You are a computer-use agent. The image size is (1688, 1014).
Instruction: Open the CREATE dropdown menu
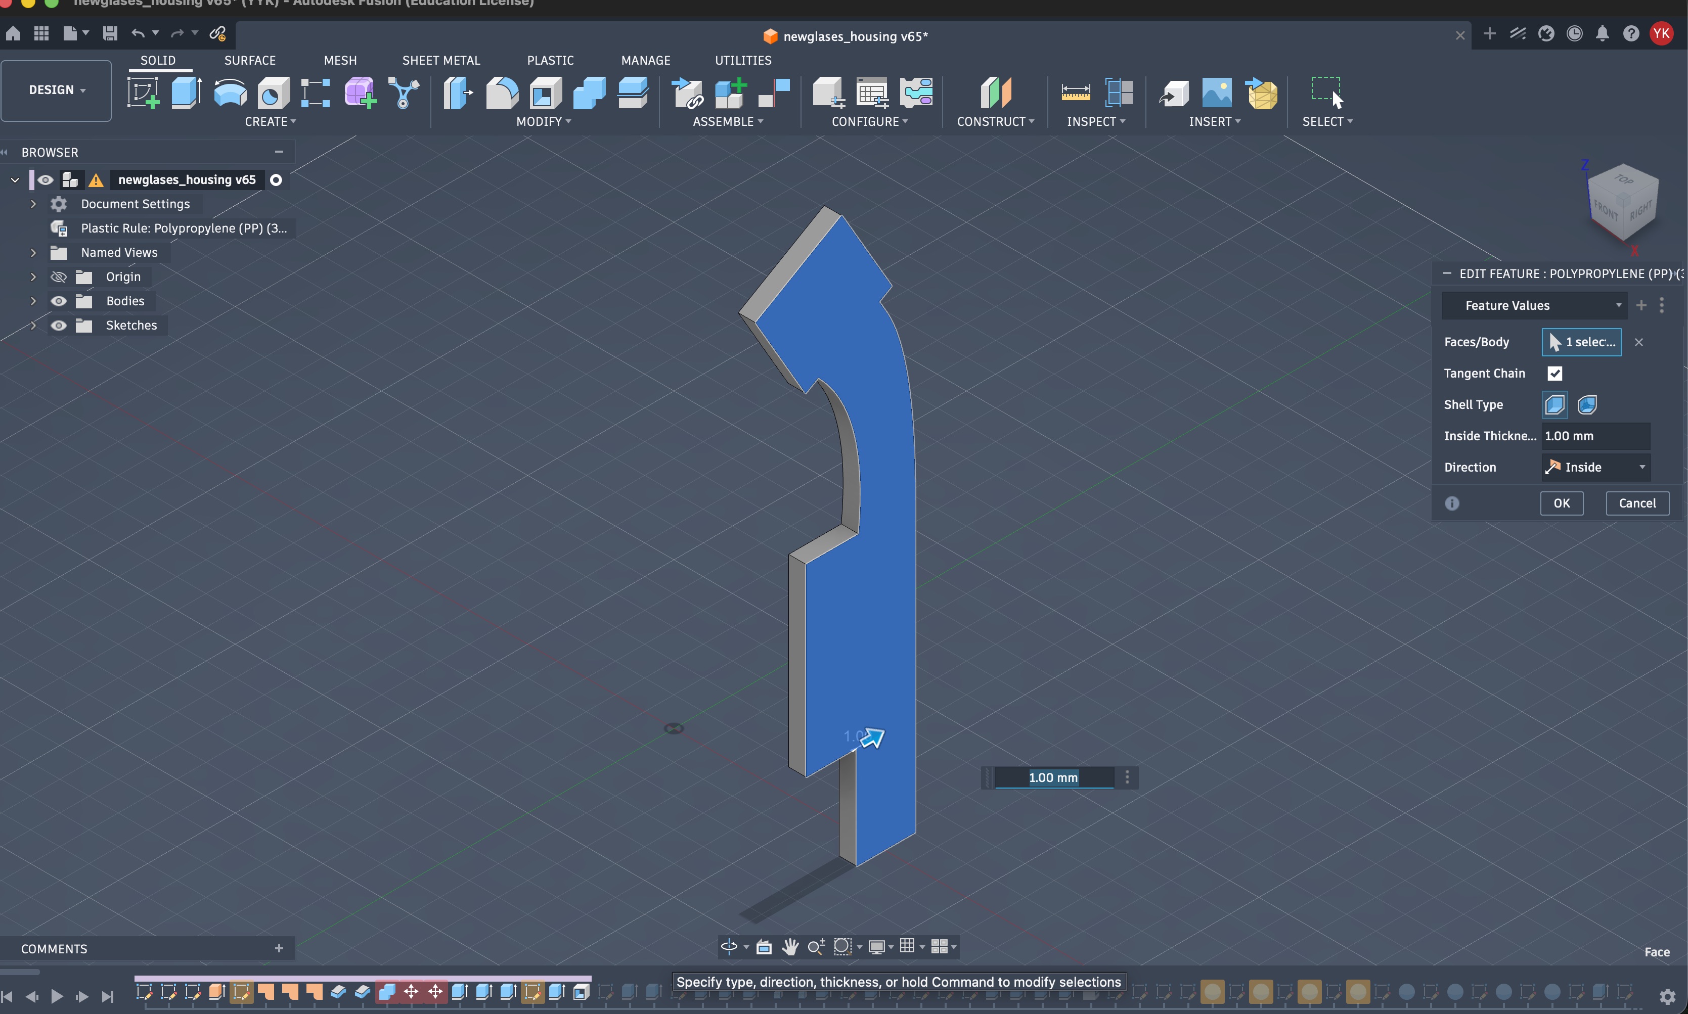271,122
